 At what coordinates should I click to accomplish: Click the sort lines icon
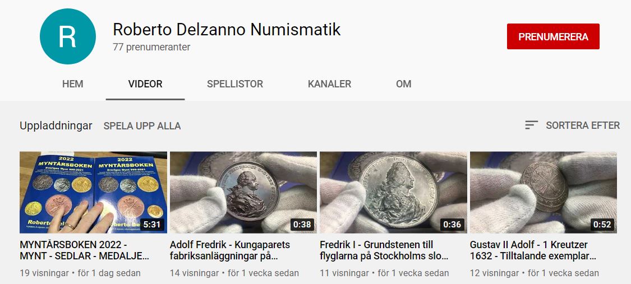531,125
